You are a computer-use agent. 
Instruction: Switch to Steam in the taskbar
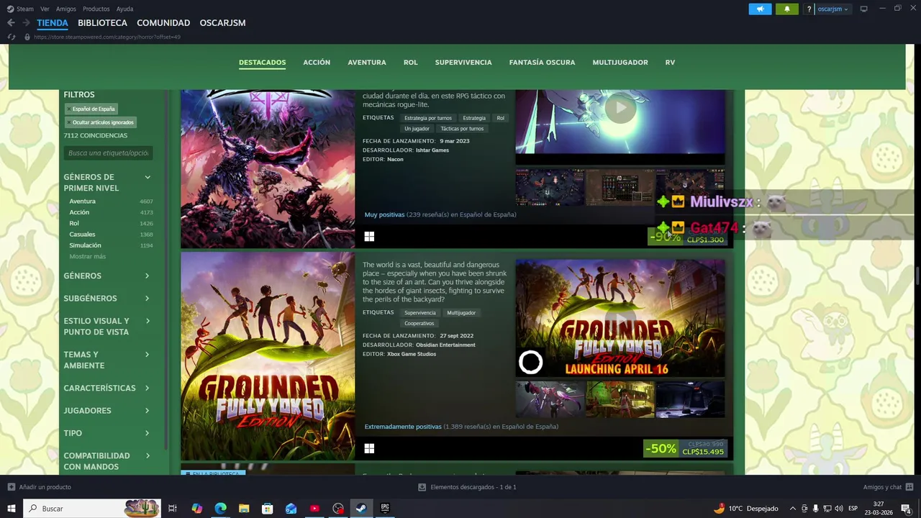[361, 509]
